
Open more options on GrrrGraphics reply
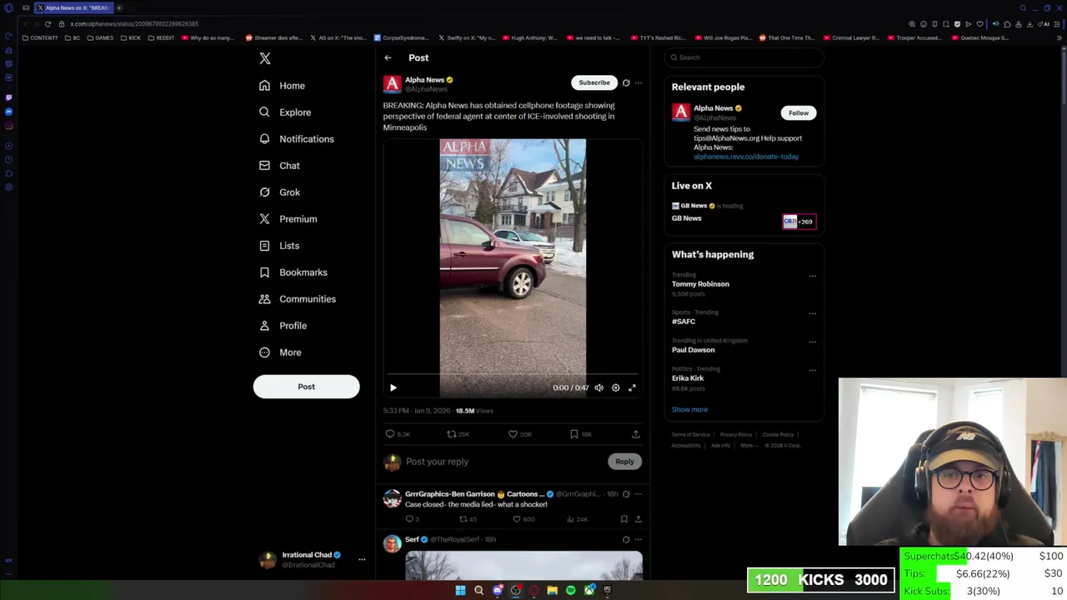tap(639, 494)
